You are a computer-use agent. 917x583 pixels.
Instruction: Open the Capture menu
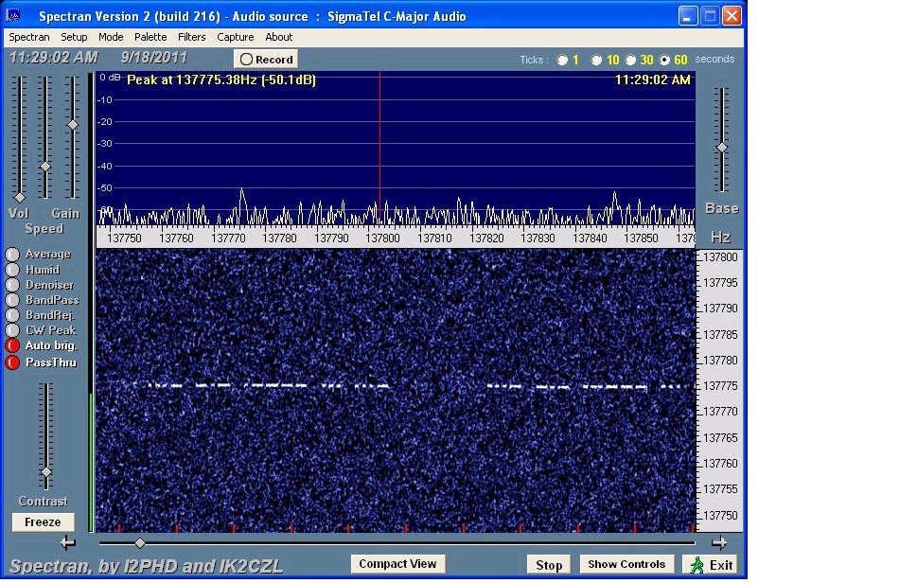coord(235,37)
